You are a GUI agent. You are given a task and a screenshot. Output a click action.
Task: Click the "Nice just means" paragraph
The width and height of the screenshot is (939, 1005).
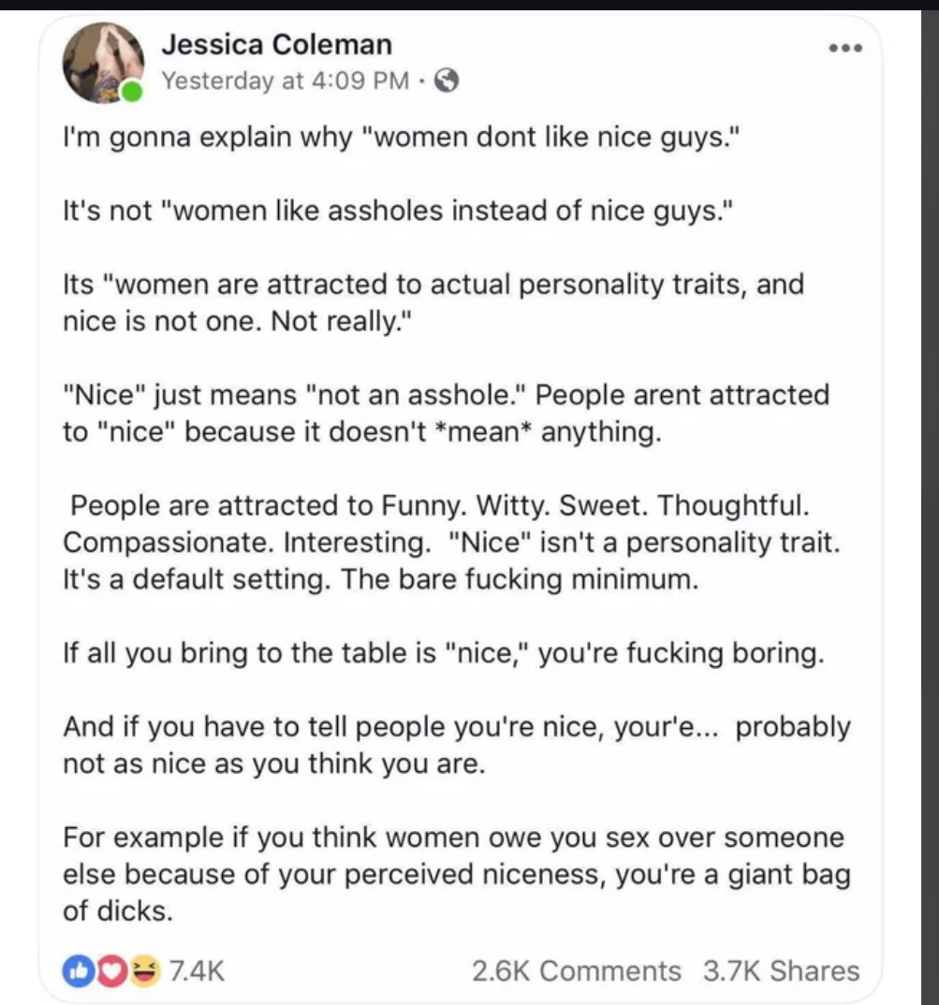447,414
